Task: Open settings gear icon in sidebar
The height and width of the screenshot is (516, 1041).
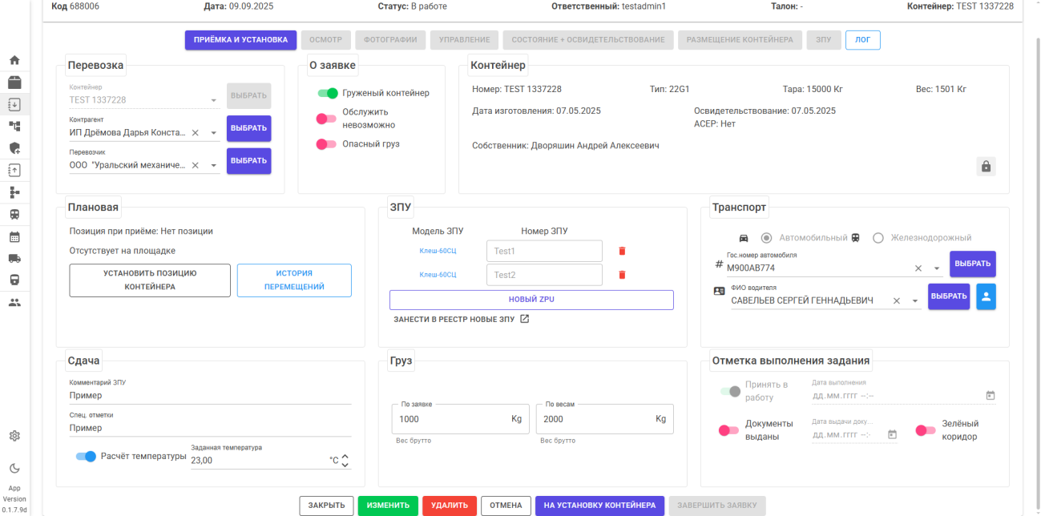Action: (x=14, y=436)
